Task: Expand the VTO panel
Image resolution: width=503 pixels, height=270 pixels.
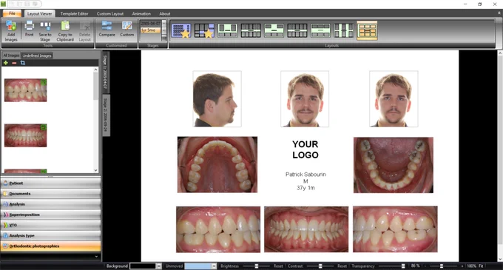Action: (x=51, y=225)
